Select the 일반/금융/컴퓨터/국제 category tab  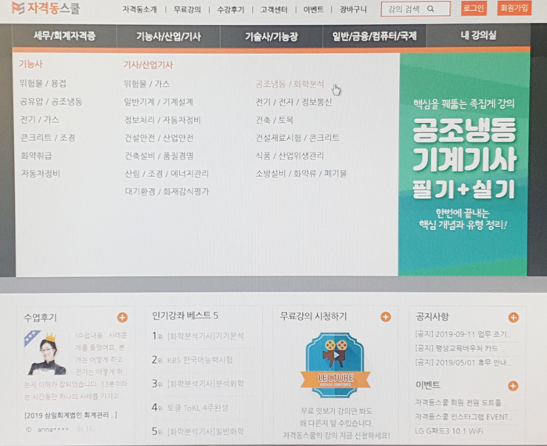point(374,36)
